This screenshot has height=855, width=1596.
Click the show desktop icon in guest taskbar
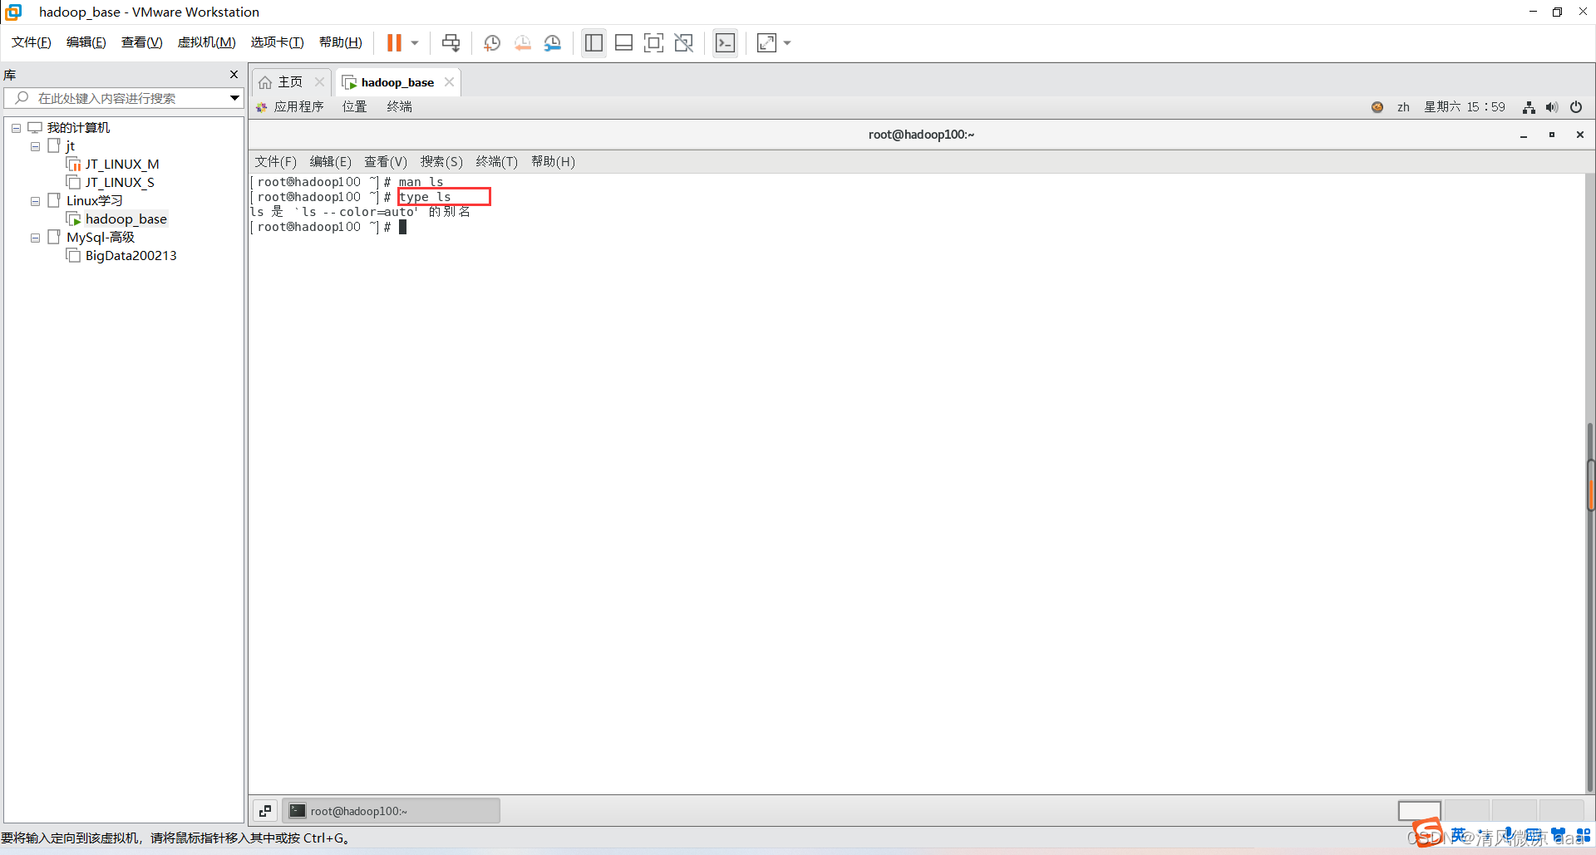click(265, 811)
